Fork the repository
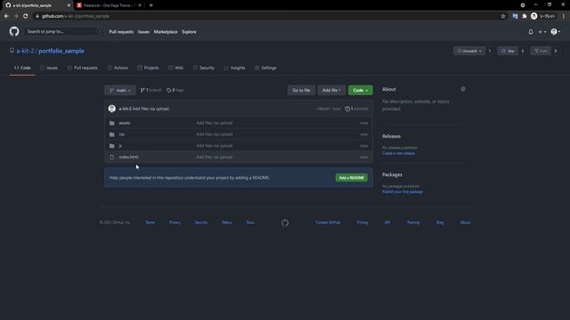 click(541, 52)
